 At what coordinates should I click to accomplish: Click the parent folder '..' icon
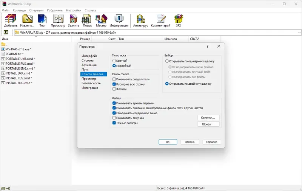point(3,44)
